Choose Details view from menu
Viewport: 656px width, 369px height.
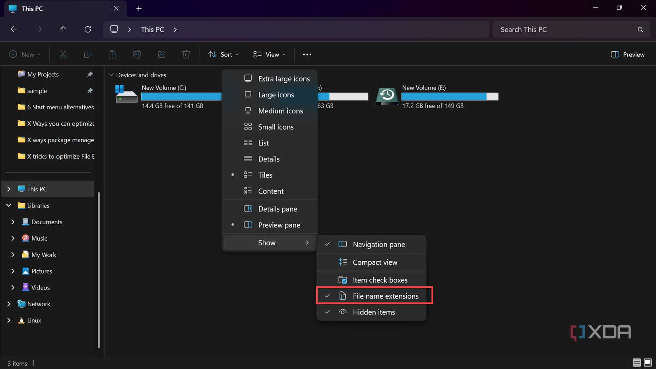coord(269,159)
